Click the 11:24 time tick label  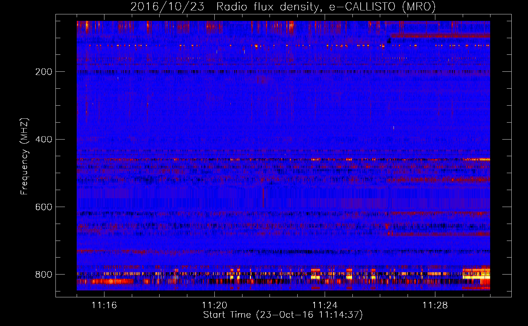click(x=325, y=305)
